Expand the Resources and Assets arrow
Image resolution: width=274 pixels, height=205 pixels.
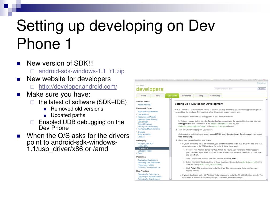[137, 117]
